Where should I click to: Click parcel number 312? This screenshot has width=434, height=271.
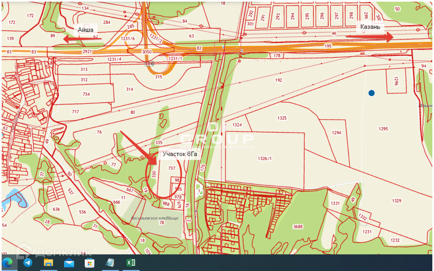click(x=84, y=80)
